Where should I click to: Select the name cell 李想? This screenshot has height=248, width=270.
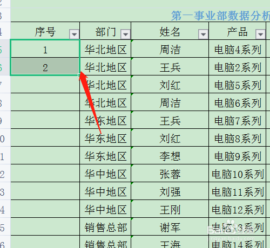[x=170, y=155]
